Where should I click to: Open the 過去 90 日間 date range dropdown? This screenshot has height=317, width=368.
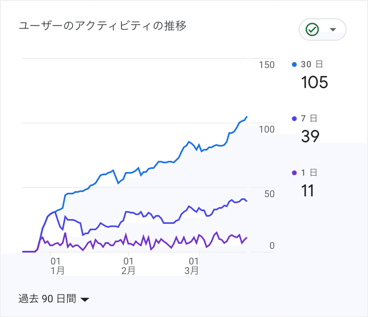click(x=47, y=299)
